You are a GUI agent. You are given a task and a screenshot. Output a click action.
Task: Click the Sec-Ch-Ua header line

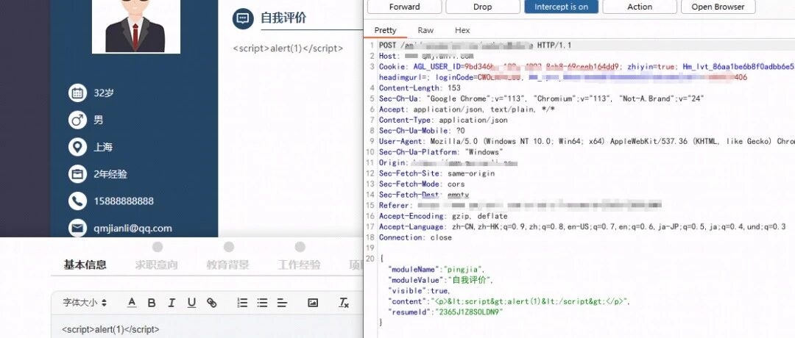[x=542, y=98]
